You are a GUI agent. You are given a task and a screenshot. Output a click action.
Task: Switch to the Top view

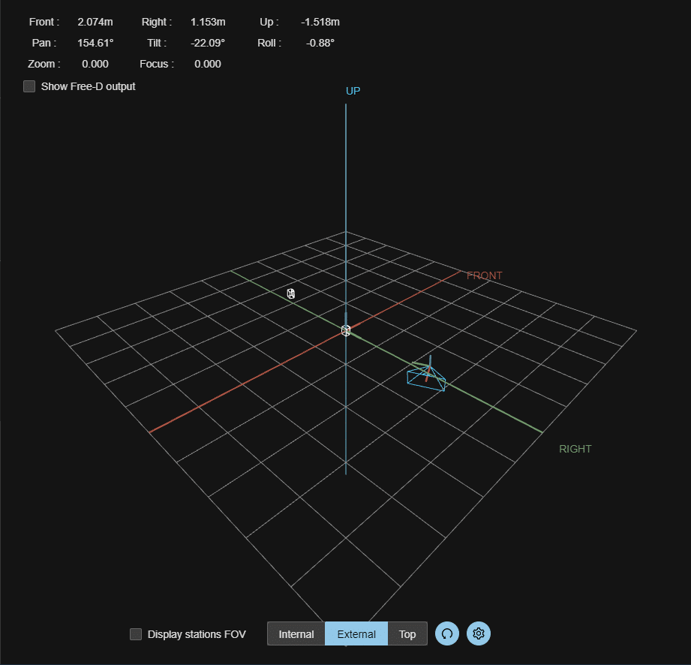(x=407, y=634)
